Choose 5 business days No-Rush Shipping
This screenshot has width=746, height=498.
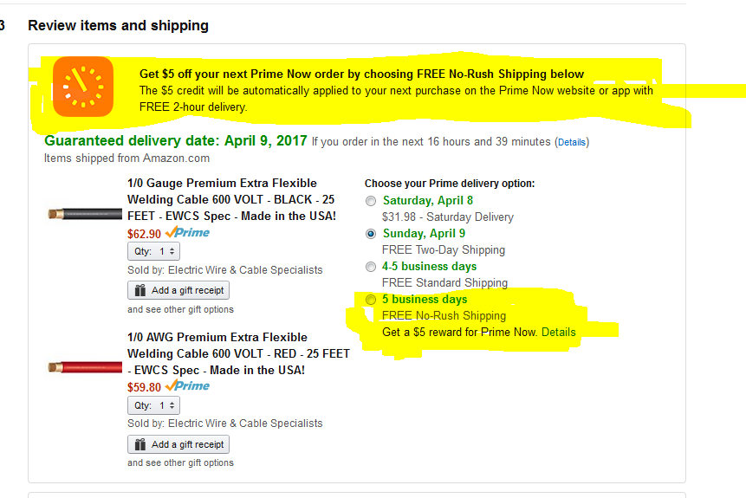pyautogui.click(x=371, y=300)
